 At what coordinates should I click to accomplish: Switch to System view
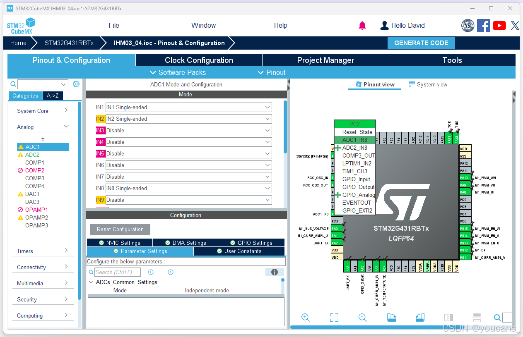[428, 84]
